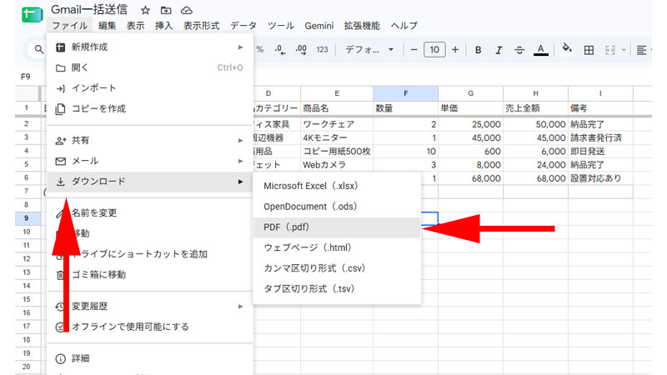Screen dimensions: 667x375
Task: Open merge cells dropdown arrow
Action: (624, 50)
